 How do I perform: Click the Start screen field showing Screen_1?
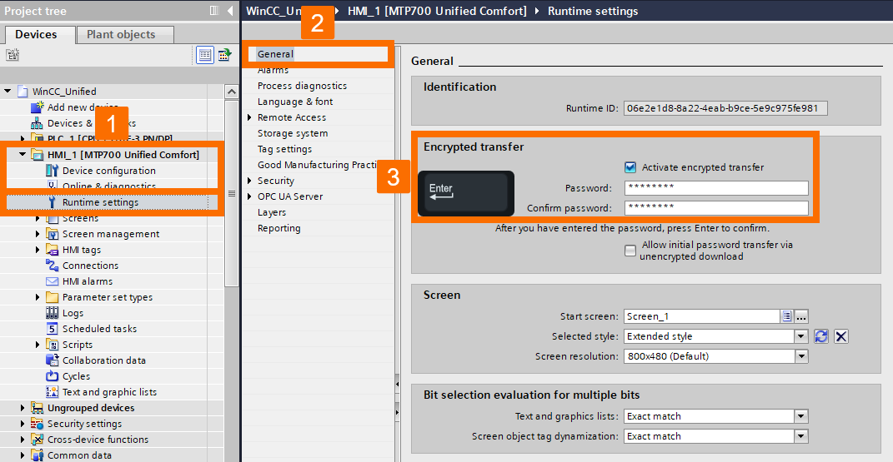[702, 316]
